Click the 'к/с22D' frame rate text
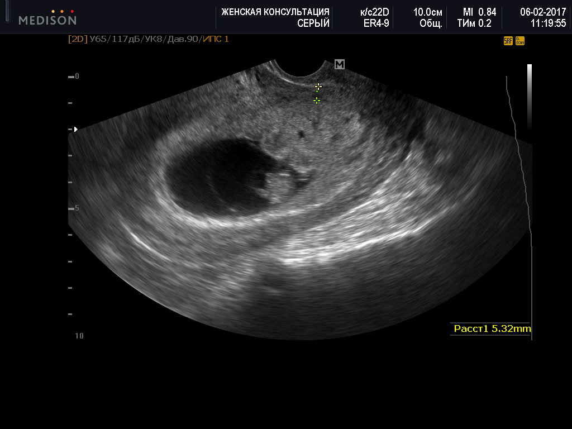 375,12
